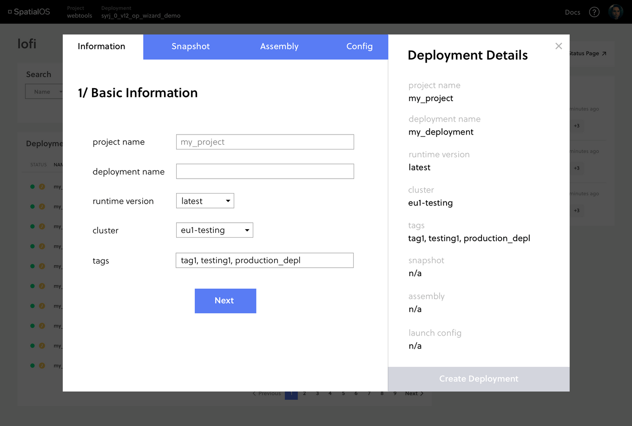Open the Config tab
Image resolution: width=632 pixels, height=426 pixels.
[359, 46]
